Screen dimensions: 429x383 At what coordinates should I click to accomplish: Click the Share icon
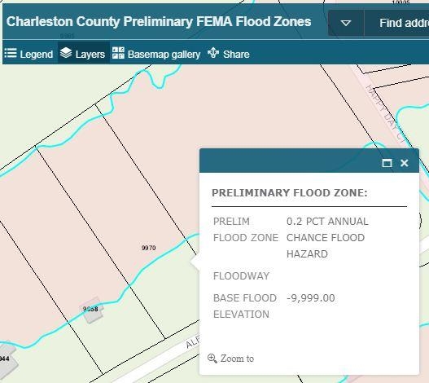213,53
